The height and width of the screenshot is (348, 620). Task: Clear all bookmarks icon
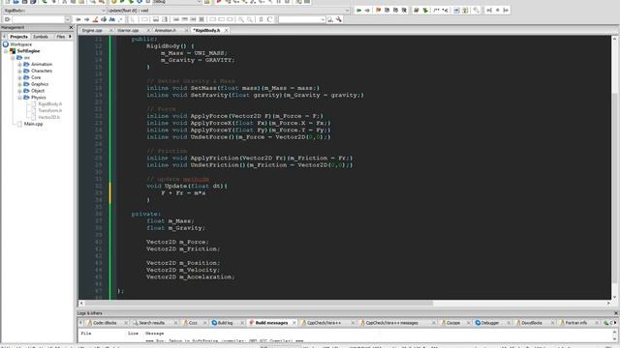(405, 11)
